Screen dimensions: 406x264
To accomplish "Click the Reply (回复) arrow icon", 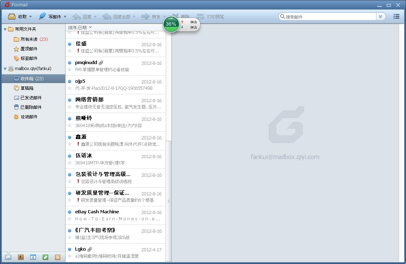I will [x=76, y=17].
